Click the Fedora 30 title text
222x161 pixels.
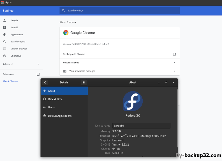133,116
